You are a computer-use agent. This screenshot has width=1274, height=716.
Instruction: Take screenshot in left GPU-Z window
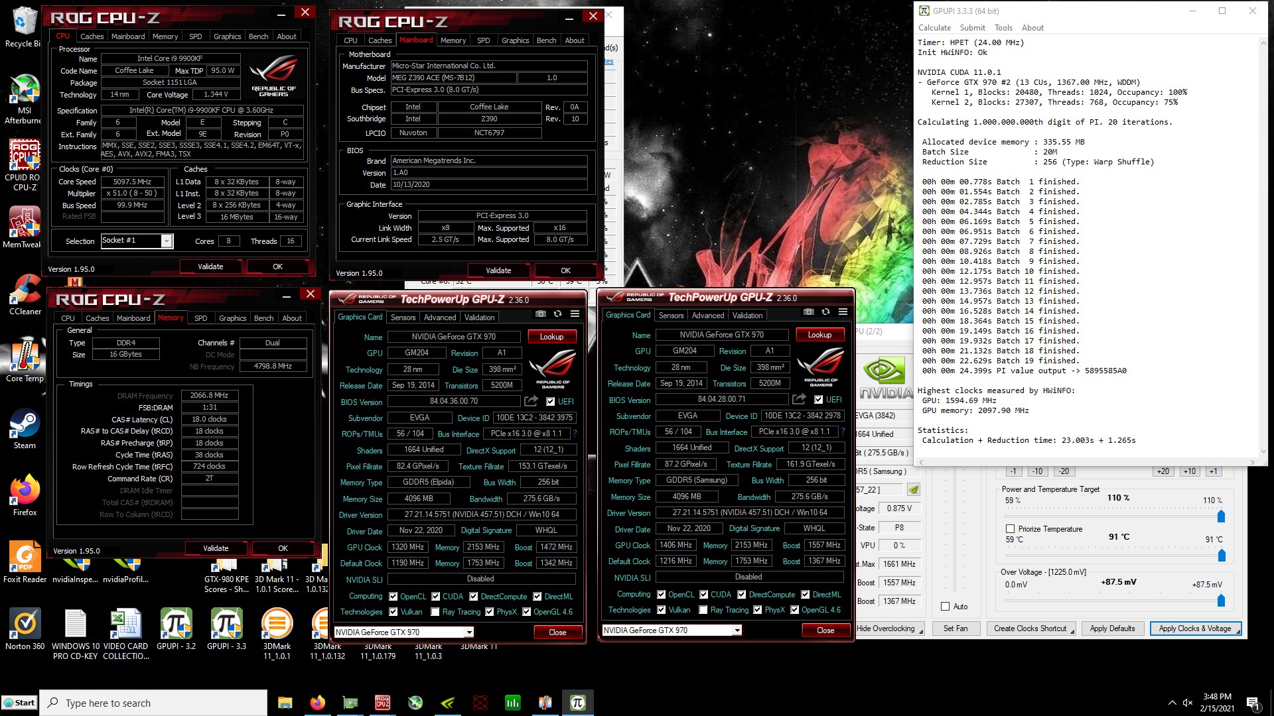click(x=541, y=314)
